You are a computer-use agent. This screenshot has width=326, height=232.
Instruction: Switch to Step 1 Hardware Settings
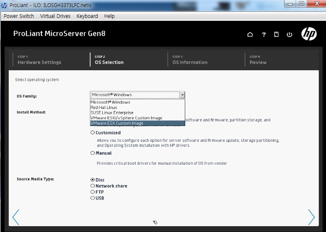39,60
